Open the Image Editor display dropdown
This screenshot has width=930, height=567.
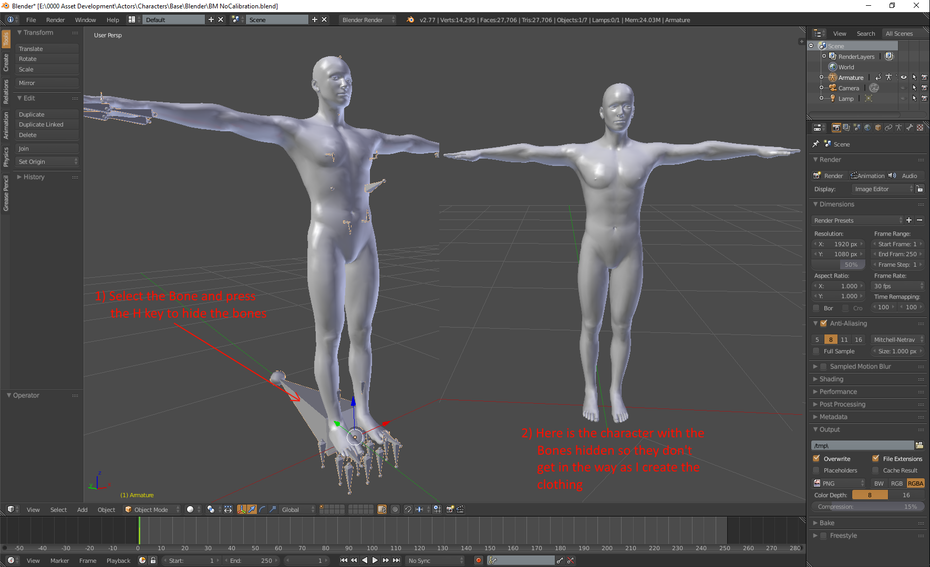[883, 189]
